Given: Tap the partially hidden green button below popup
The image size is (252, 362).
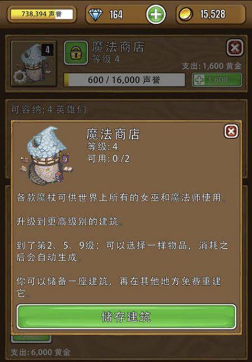Looking at the screenshot, I should click(31, 338).
